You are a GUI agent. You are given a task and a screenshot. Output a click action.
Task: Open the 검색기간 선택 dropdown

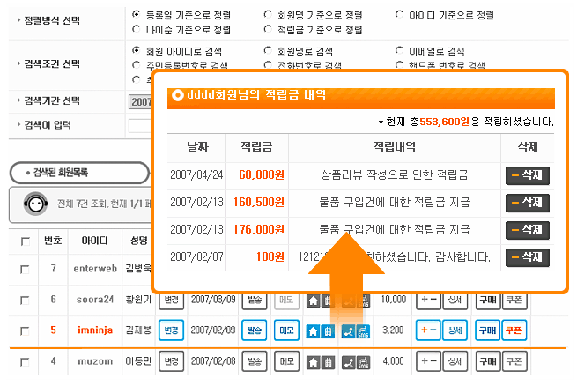(x=141, y=101)
